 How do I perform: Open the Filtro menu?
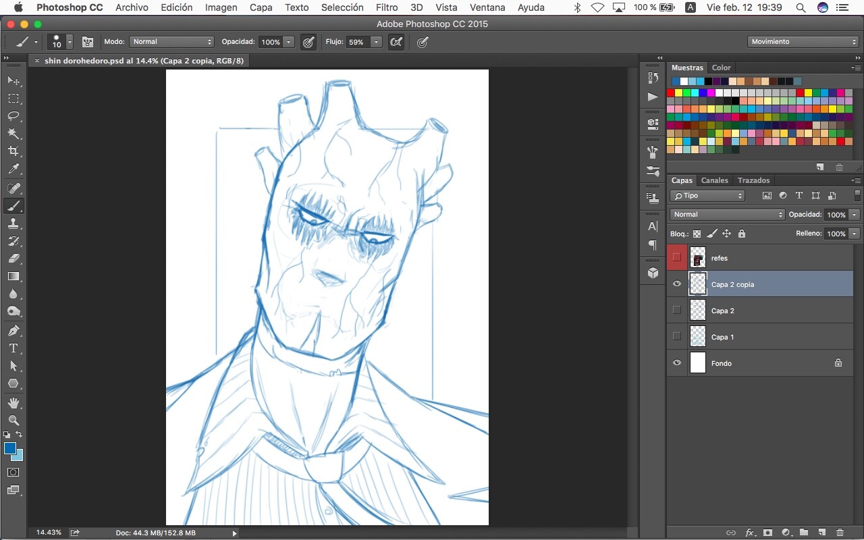tap(387, 7)
